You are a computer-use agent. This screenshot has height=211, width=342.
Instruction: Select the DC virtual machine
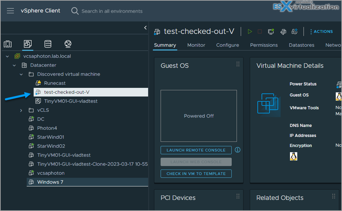[x=41, y=119]
